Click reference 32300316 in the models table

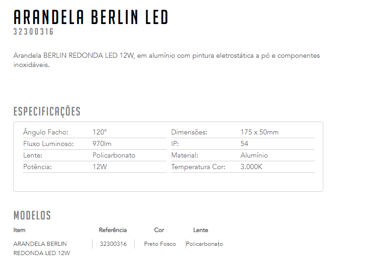tap(113, 244)
